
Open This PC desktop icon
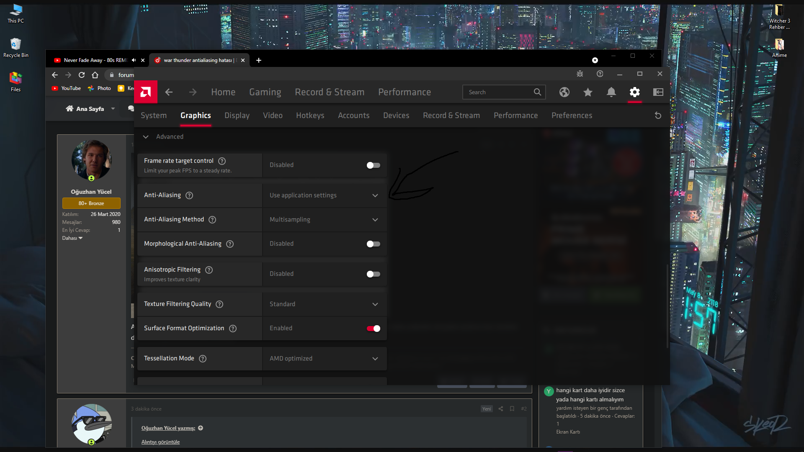click(16, 13)
